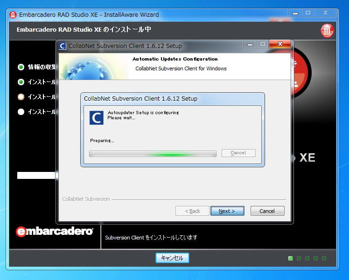Click the green Preparing progress bar
349x280 pixels.
point(153,154)
